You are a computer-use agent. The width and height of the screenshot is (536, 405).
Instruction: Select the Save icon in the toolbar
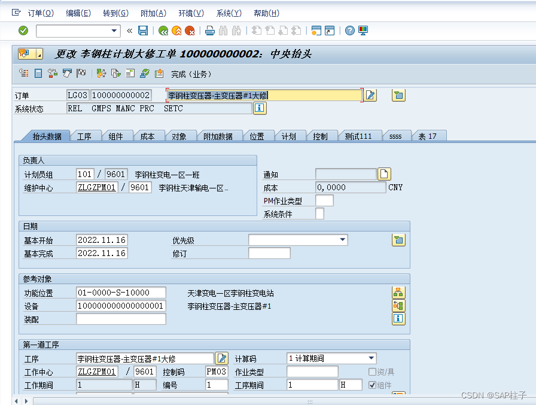tap(142, 31)
